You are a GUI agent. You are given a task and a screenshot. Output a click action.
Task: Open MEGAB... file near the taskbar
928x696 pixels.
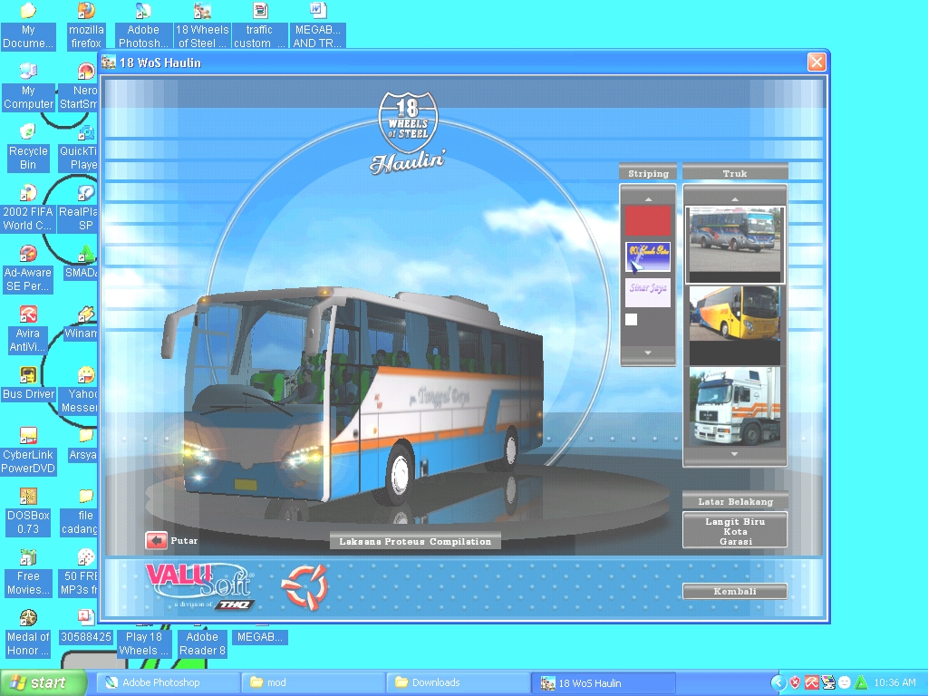(x=259, y=635)
